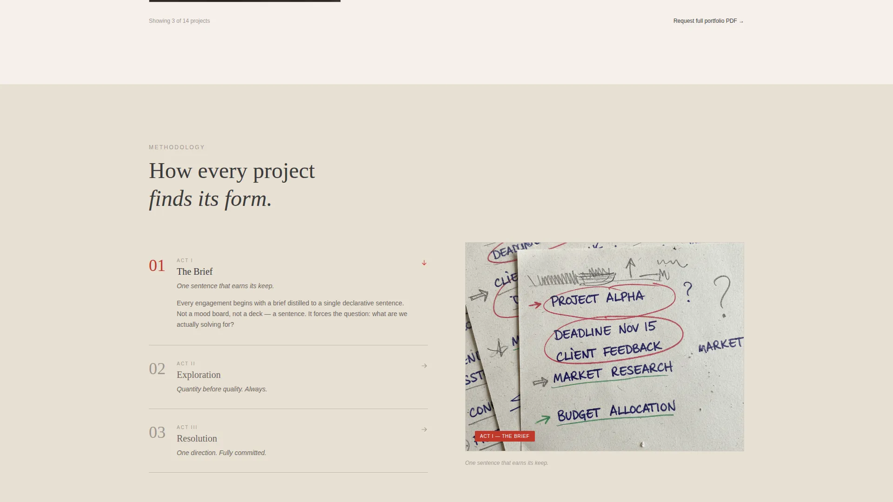Click the ACT II label
The image size is (893, 502).
tap(186, 364)
